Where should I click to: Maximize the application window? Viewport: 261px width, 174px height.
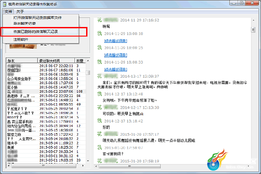point(242,3)
